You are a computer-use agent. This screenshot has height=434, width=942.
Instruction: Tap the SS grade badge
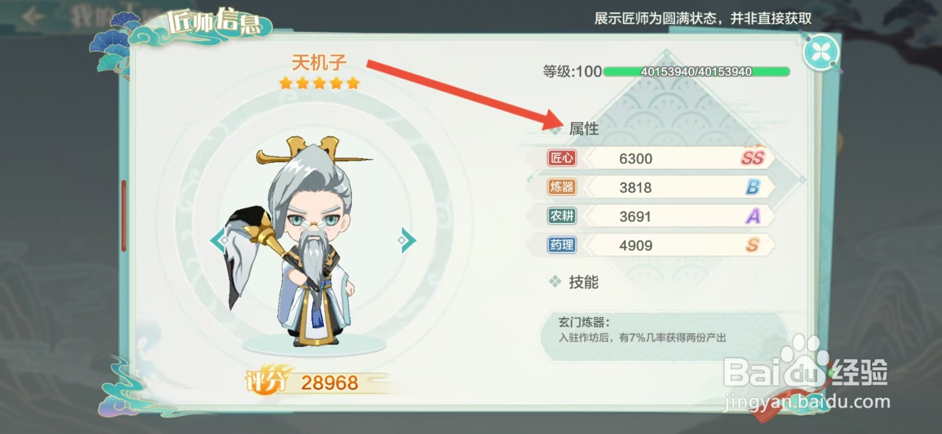click(752, 157)
